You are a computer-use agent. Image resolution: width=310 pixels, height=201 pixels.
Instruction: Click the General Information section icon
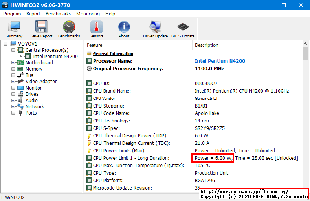click(89, 53)
